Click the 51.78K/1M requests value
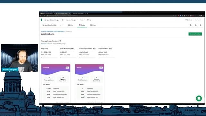The height and width of the screenshot is (116, 206). (46, 52)
